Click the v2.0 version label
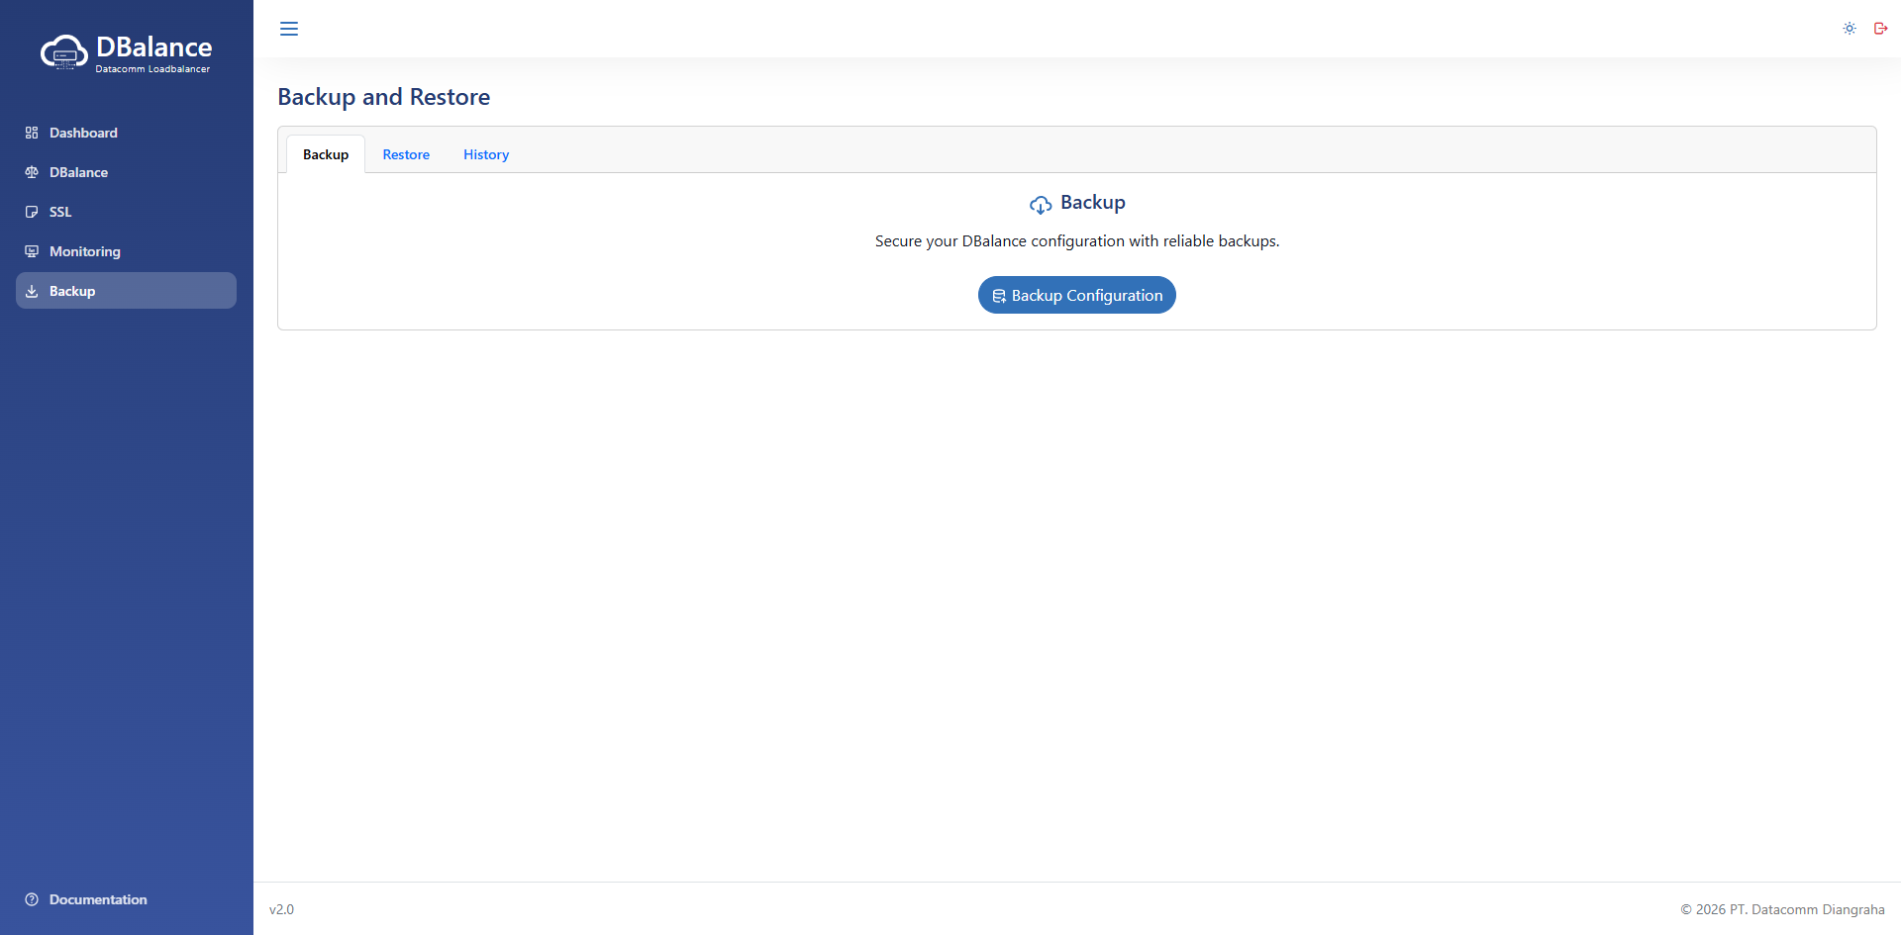 click(x=281, y=909)
